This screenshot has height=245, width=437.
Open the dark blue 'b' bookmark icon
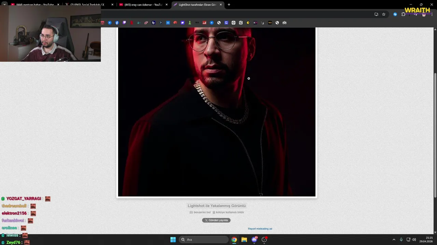[x=153, y=23]
